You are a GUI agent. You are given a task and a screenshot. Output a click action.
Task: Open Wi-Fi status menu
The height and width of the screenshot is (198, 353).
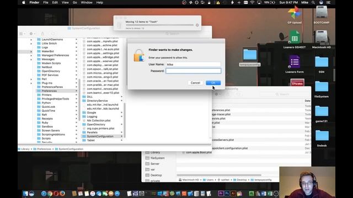[252, 2]
